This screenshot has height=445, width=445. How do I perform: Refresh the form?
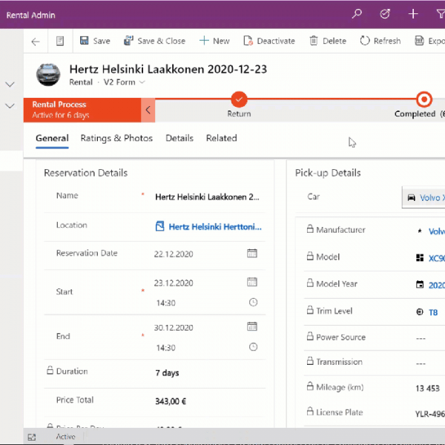pos(380,41)
